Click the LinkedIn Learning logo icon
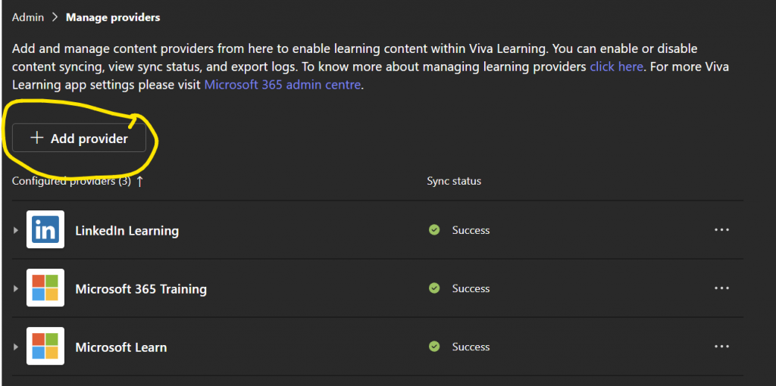 45,230
